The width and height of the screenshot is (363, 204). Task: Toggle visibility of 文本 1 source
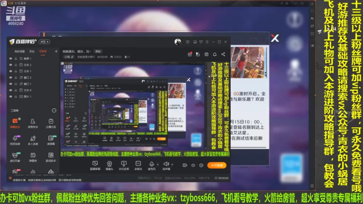point(10,71)
